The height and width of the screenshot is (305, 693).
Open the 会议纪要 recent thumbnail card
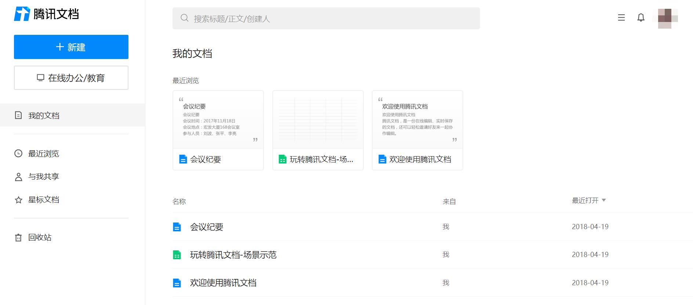coord(218,130)
